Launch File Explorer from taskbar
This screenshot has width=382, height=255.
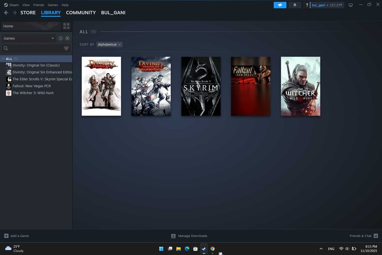(x=178, y=249)
